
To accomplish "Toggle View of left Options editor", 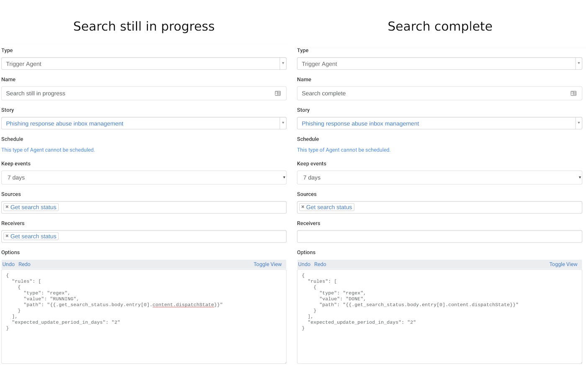I will pyautogui.click(x=267, y=264).
